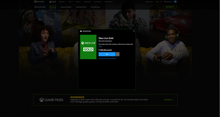This screenshot has width=220, height=117.
Task: Click the Game Pass banner JOIN NOW link
Action: [x=169, y=100]
